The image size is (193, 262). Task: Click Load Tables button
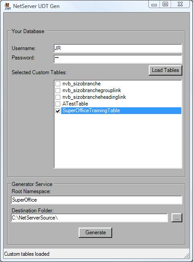point(165,70)
